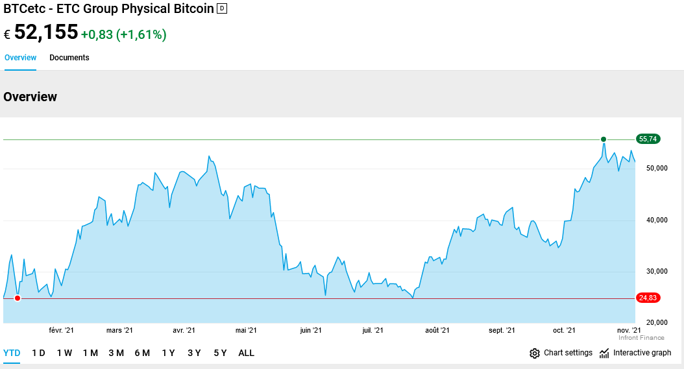Click the green 55,74 high label
Screen dimensions: 684x369
[648, 139]
